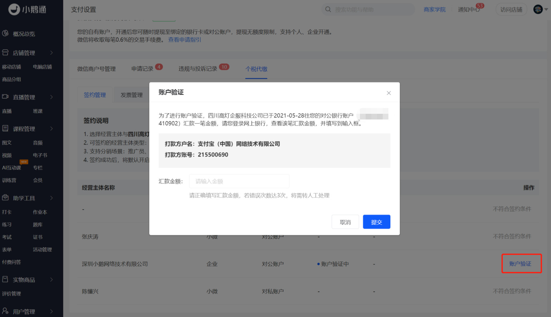This screenshot has height=317, width=551.
Task: Open 音频 in sidebar
Action: (x=38, y=143)
